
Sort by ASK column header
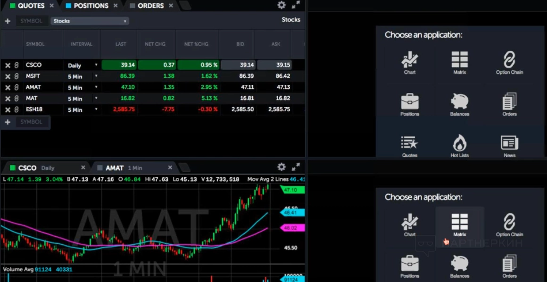[275, 44]
